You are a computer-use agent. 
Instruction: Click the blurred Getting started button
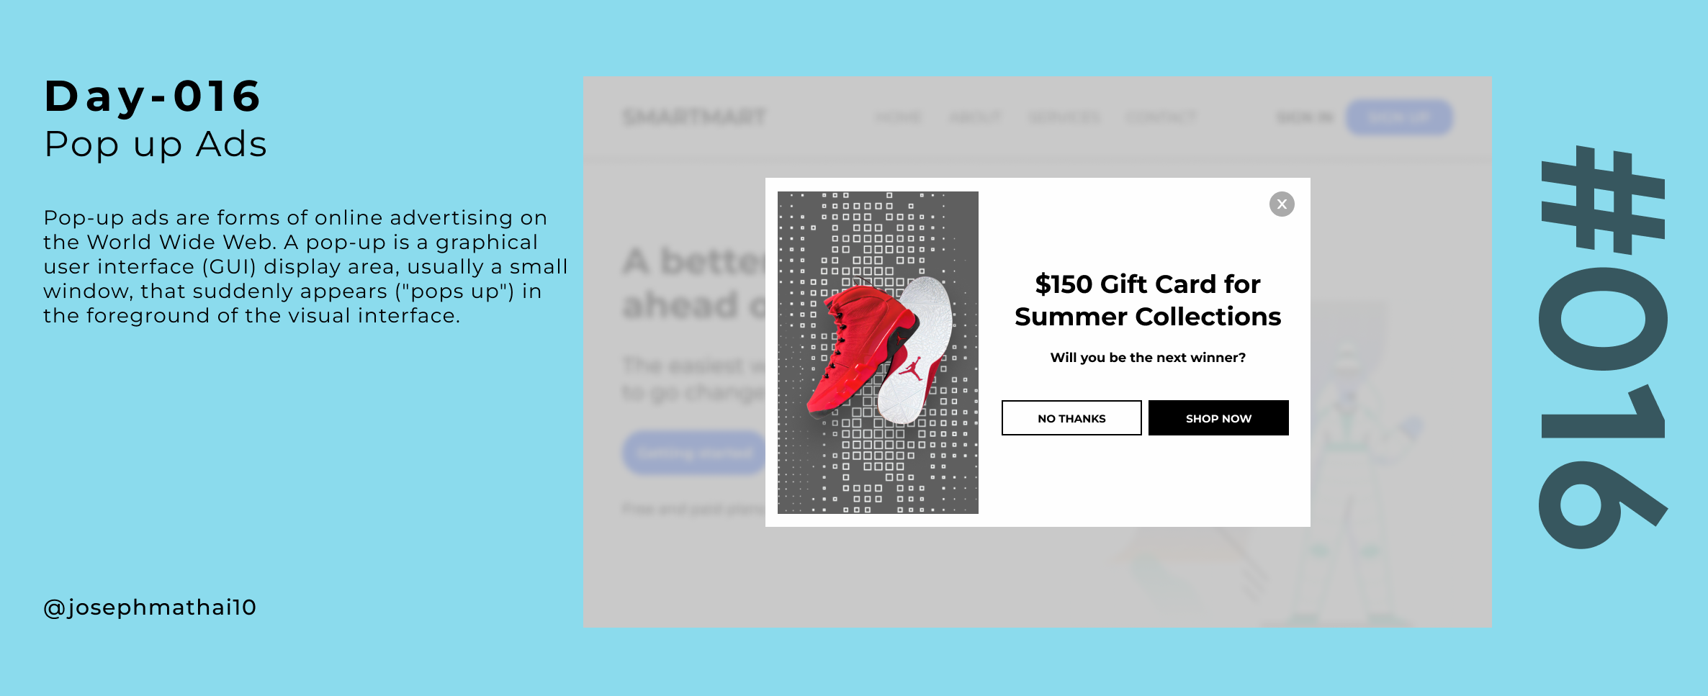(694, 453)
